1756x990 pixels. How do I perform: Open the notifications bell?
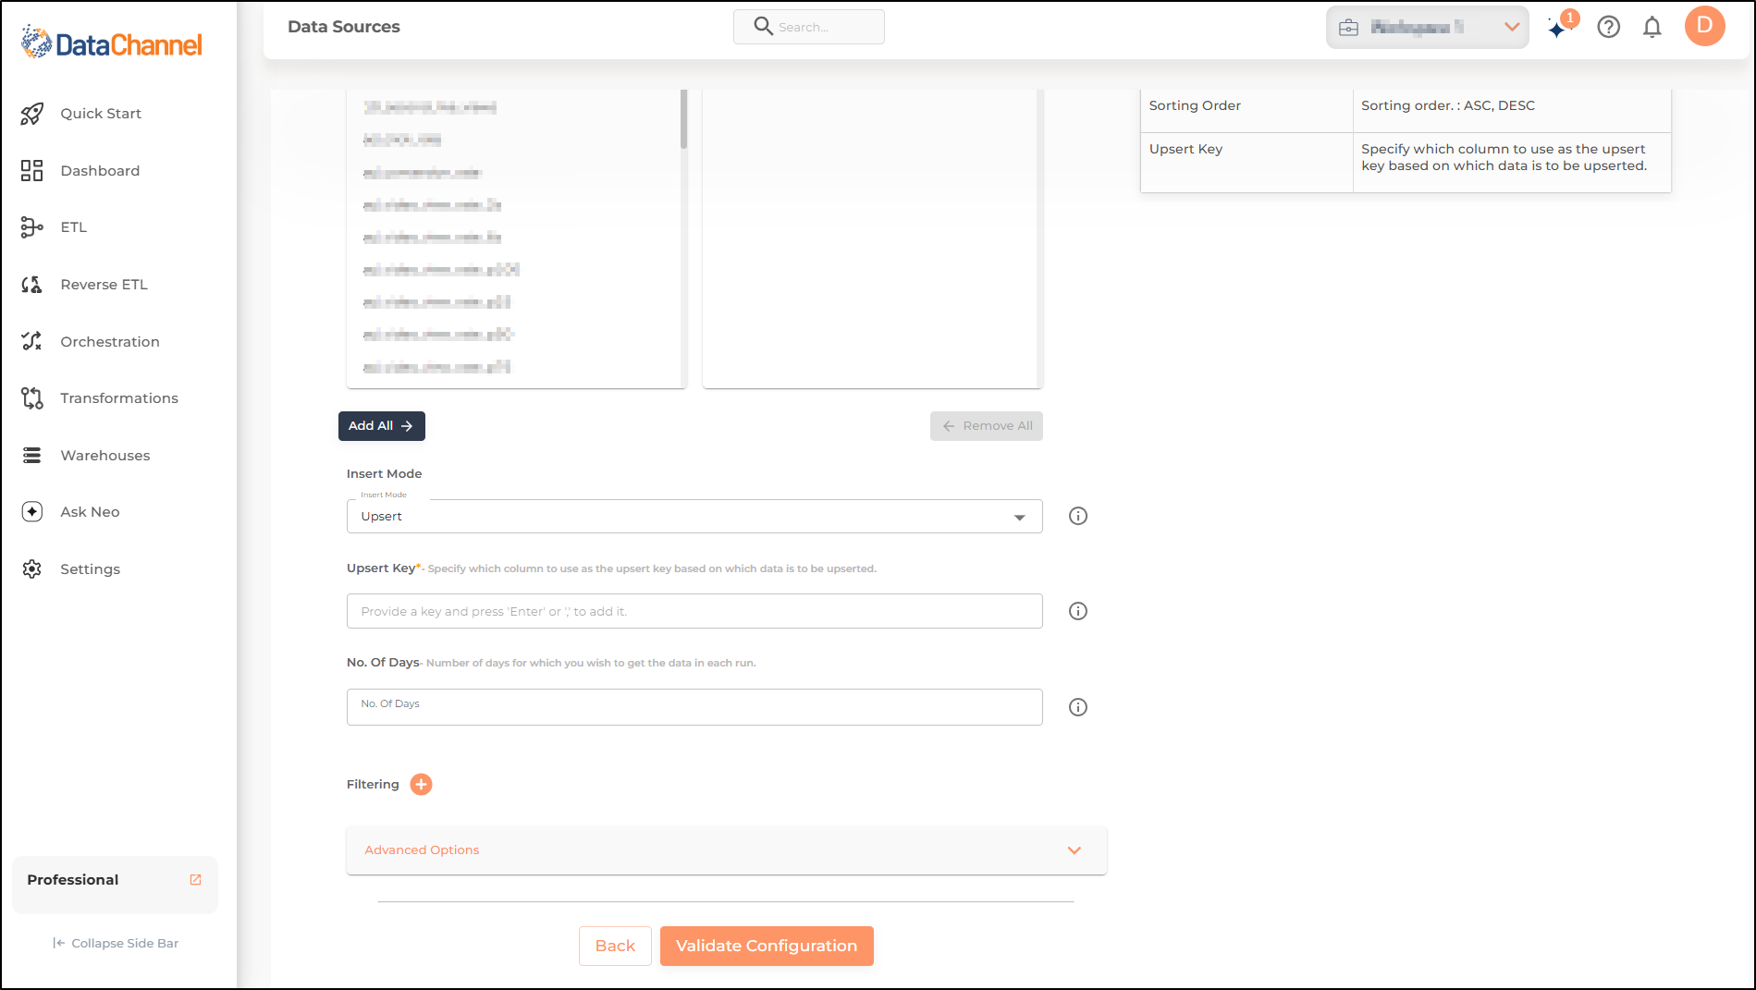point(1652,27)
